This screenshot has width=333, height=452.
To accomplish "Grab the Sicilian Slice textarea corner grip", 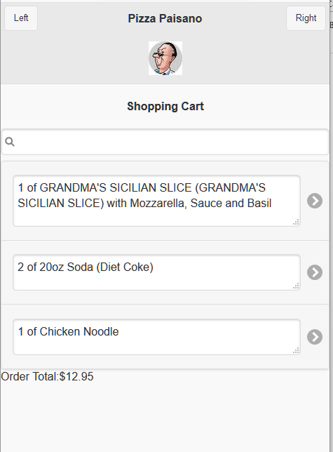I will tap(296, 222).
